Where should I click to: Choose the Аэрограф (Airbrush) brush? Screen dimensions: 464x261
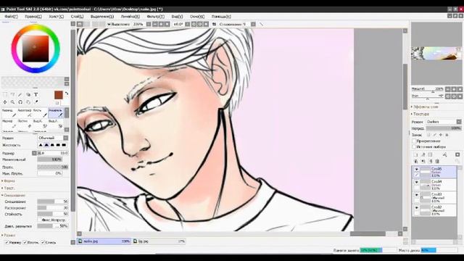click(x=25, y=113)
